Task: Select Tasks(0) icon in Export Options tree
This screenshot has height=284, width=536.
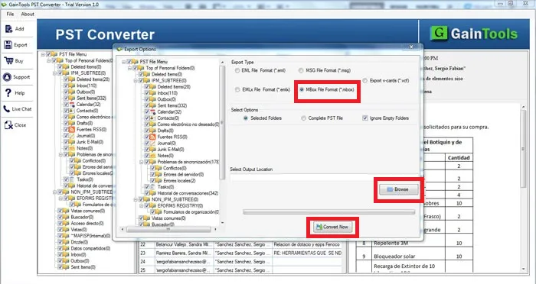Action: (x=153, y=187)
